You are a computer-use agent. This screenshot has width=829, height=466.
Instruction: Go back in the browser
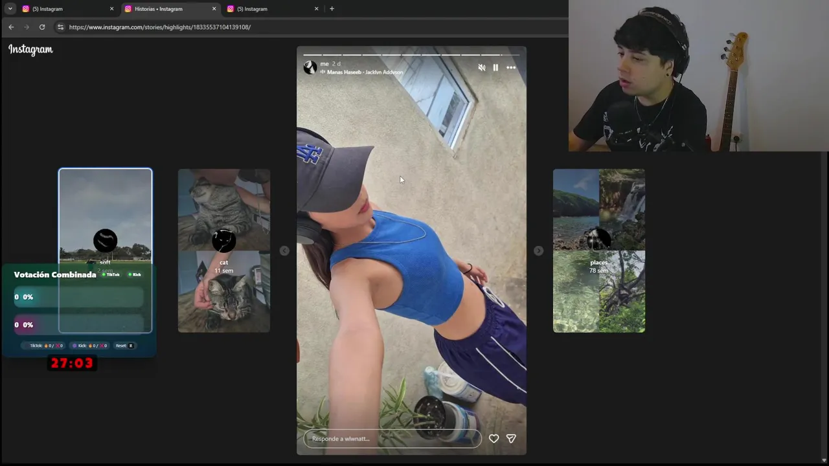coord(11,27)
